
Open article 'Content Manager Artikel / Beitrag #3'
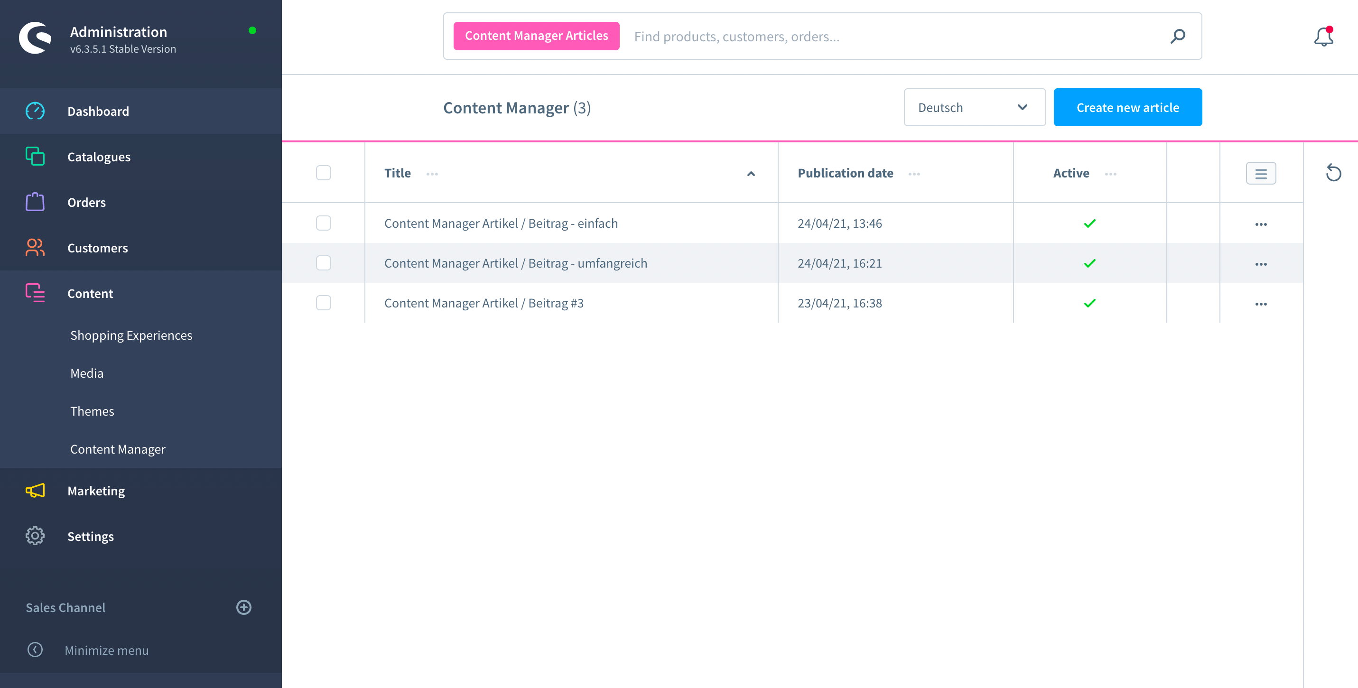tap(484, 303)
